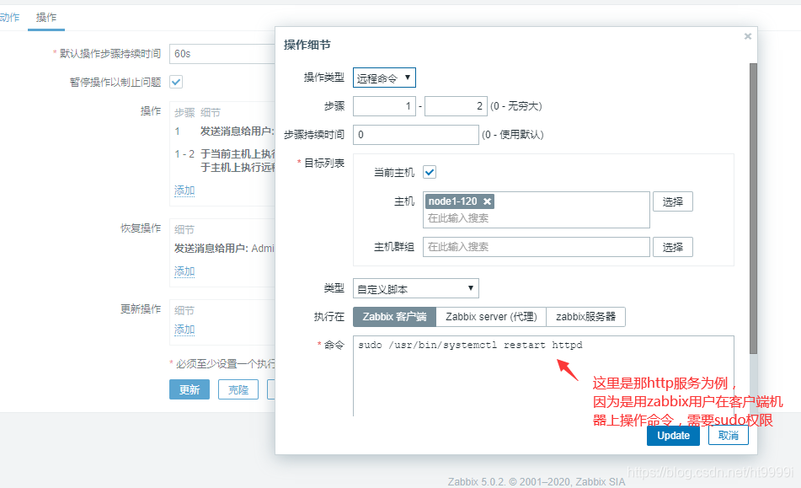801x488 pixels.
Task: Click Zabbix 5.0.2 footer text
Action: point(537,482)
